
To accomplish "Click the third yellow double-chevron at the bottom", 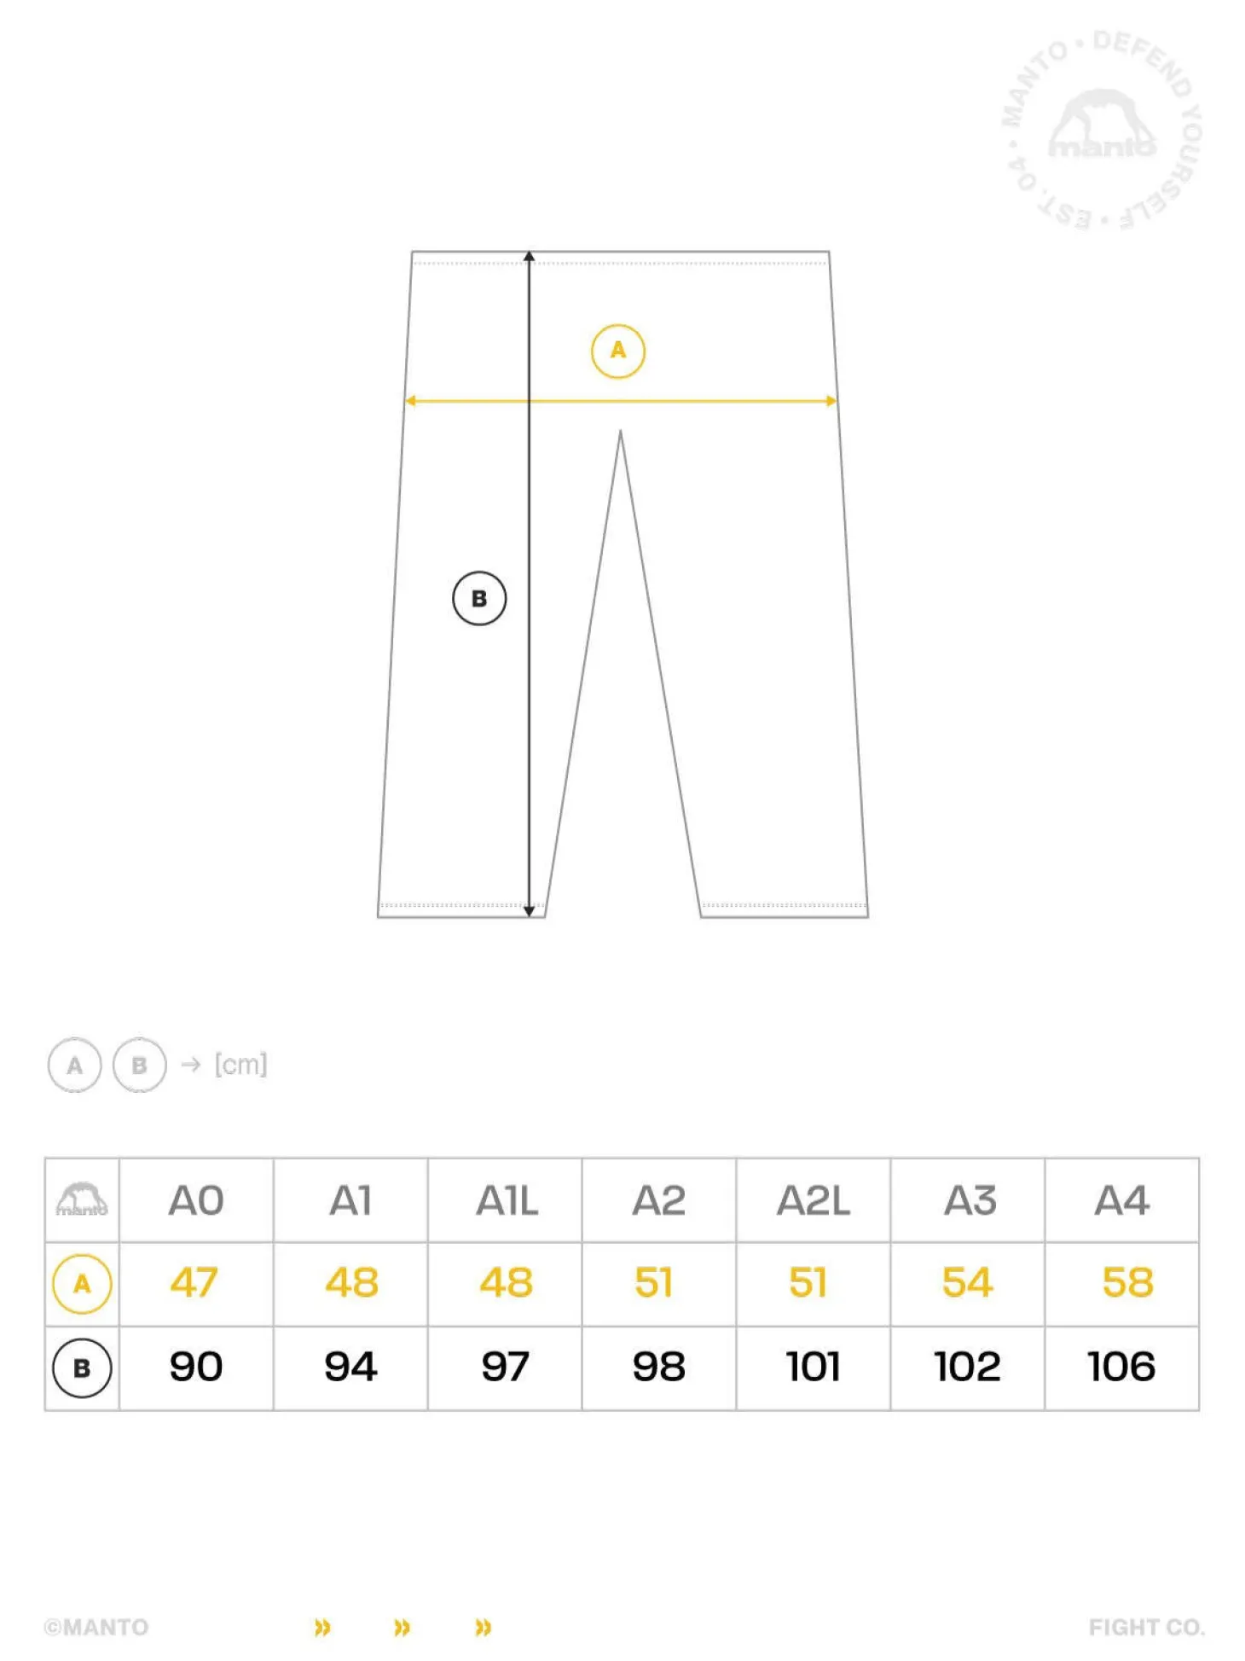I will tap(484, 1627).
